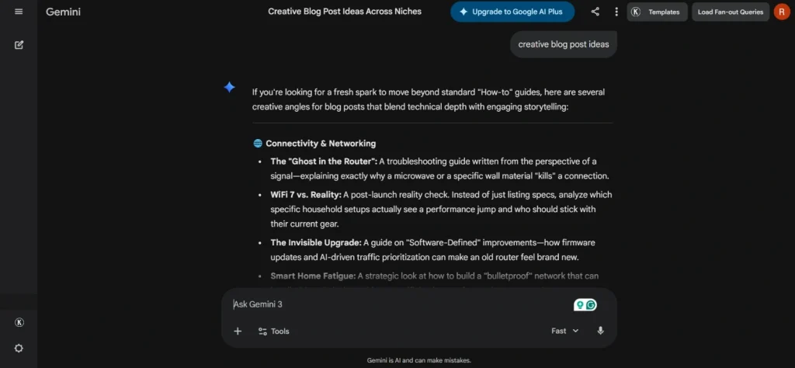The height and width of the screenshot is (368, 795).
Task: Open Settings with the sidebar gear icon
Action: tap(19, 349)
